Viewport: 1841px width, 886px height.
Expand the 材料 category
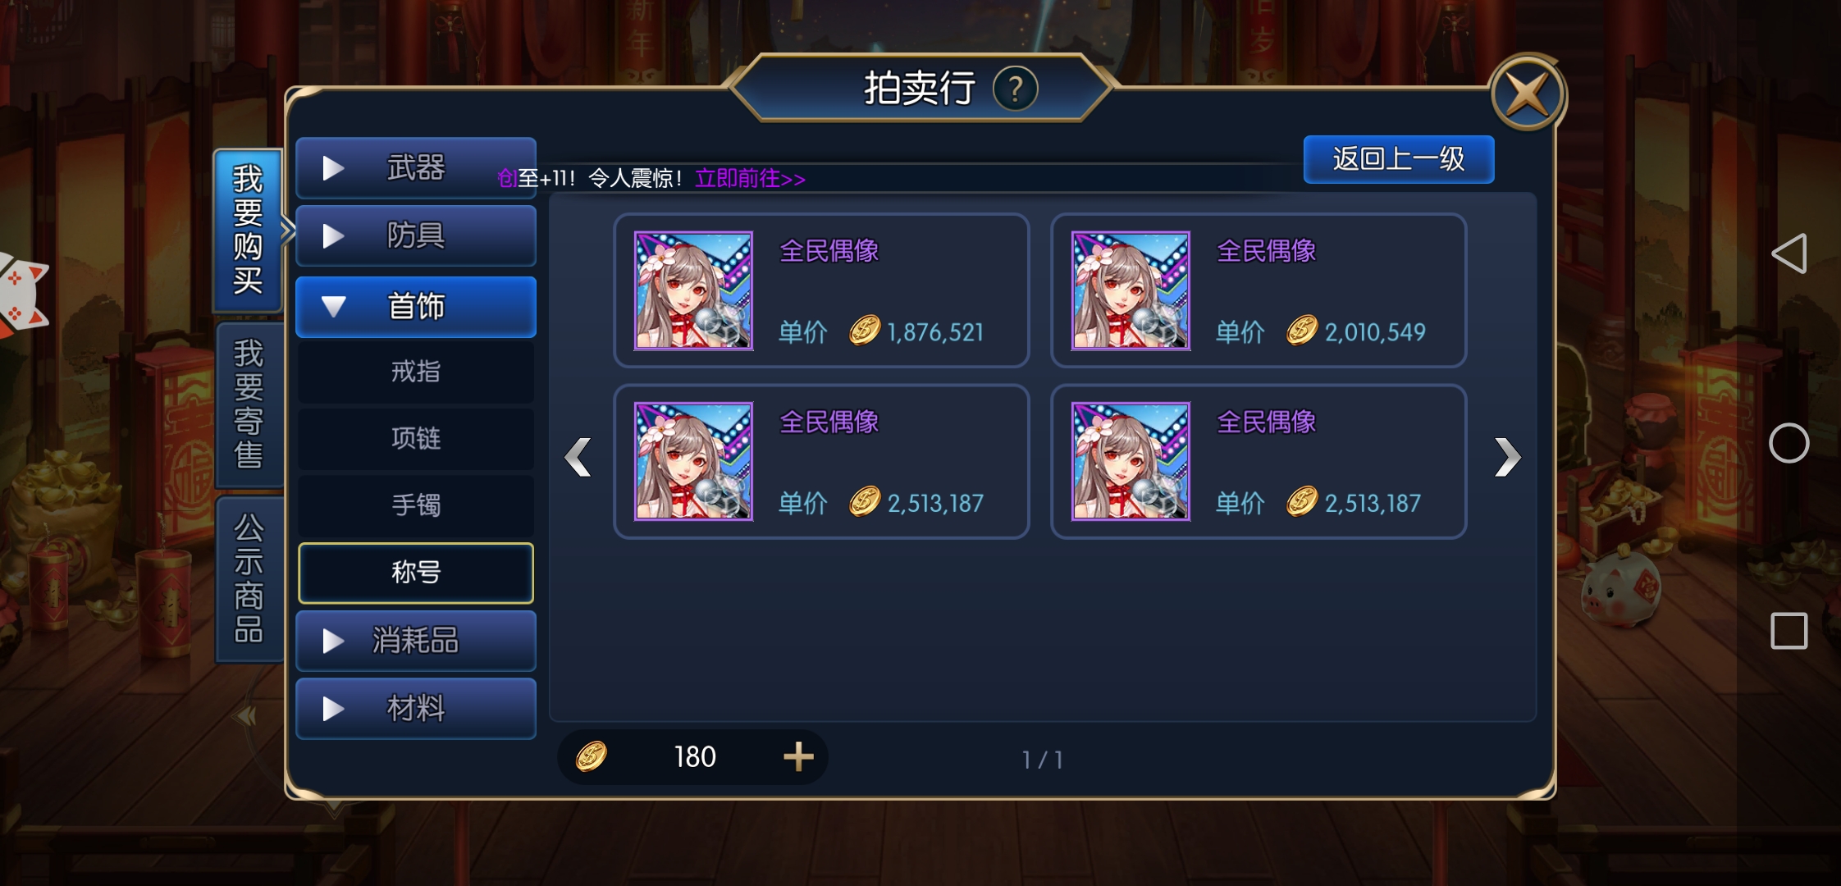416,709
